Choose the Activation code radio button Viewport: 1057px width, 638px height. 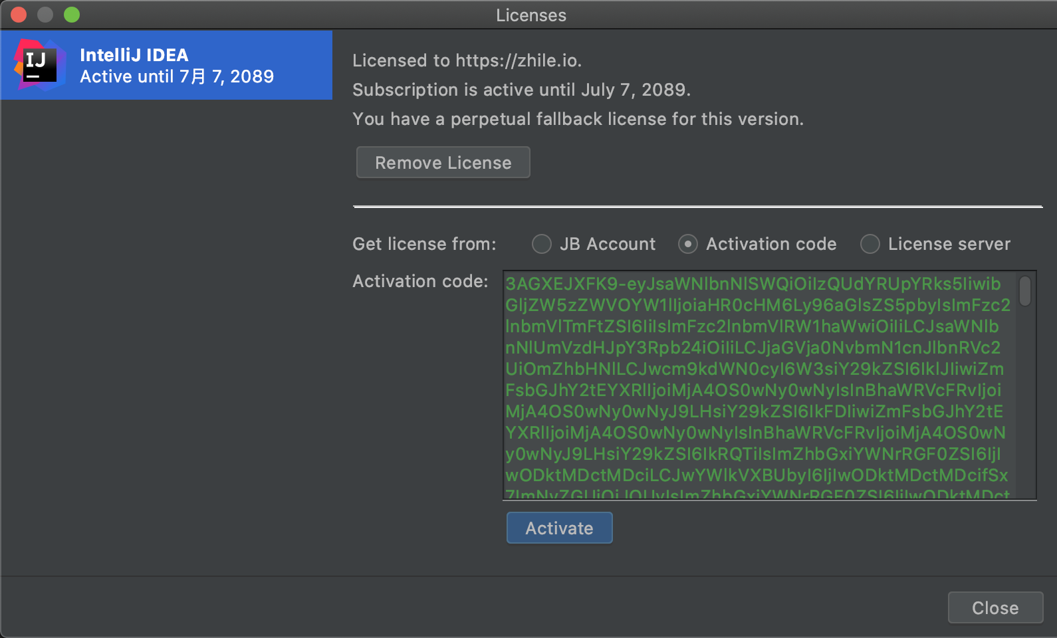pos(688,245)
